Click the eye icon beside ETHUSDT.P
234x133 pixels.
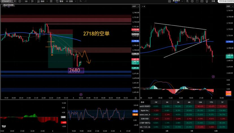point(15,1)
